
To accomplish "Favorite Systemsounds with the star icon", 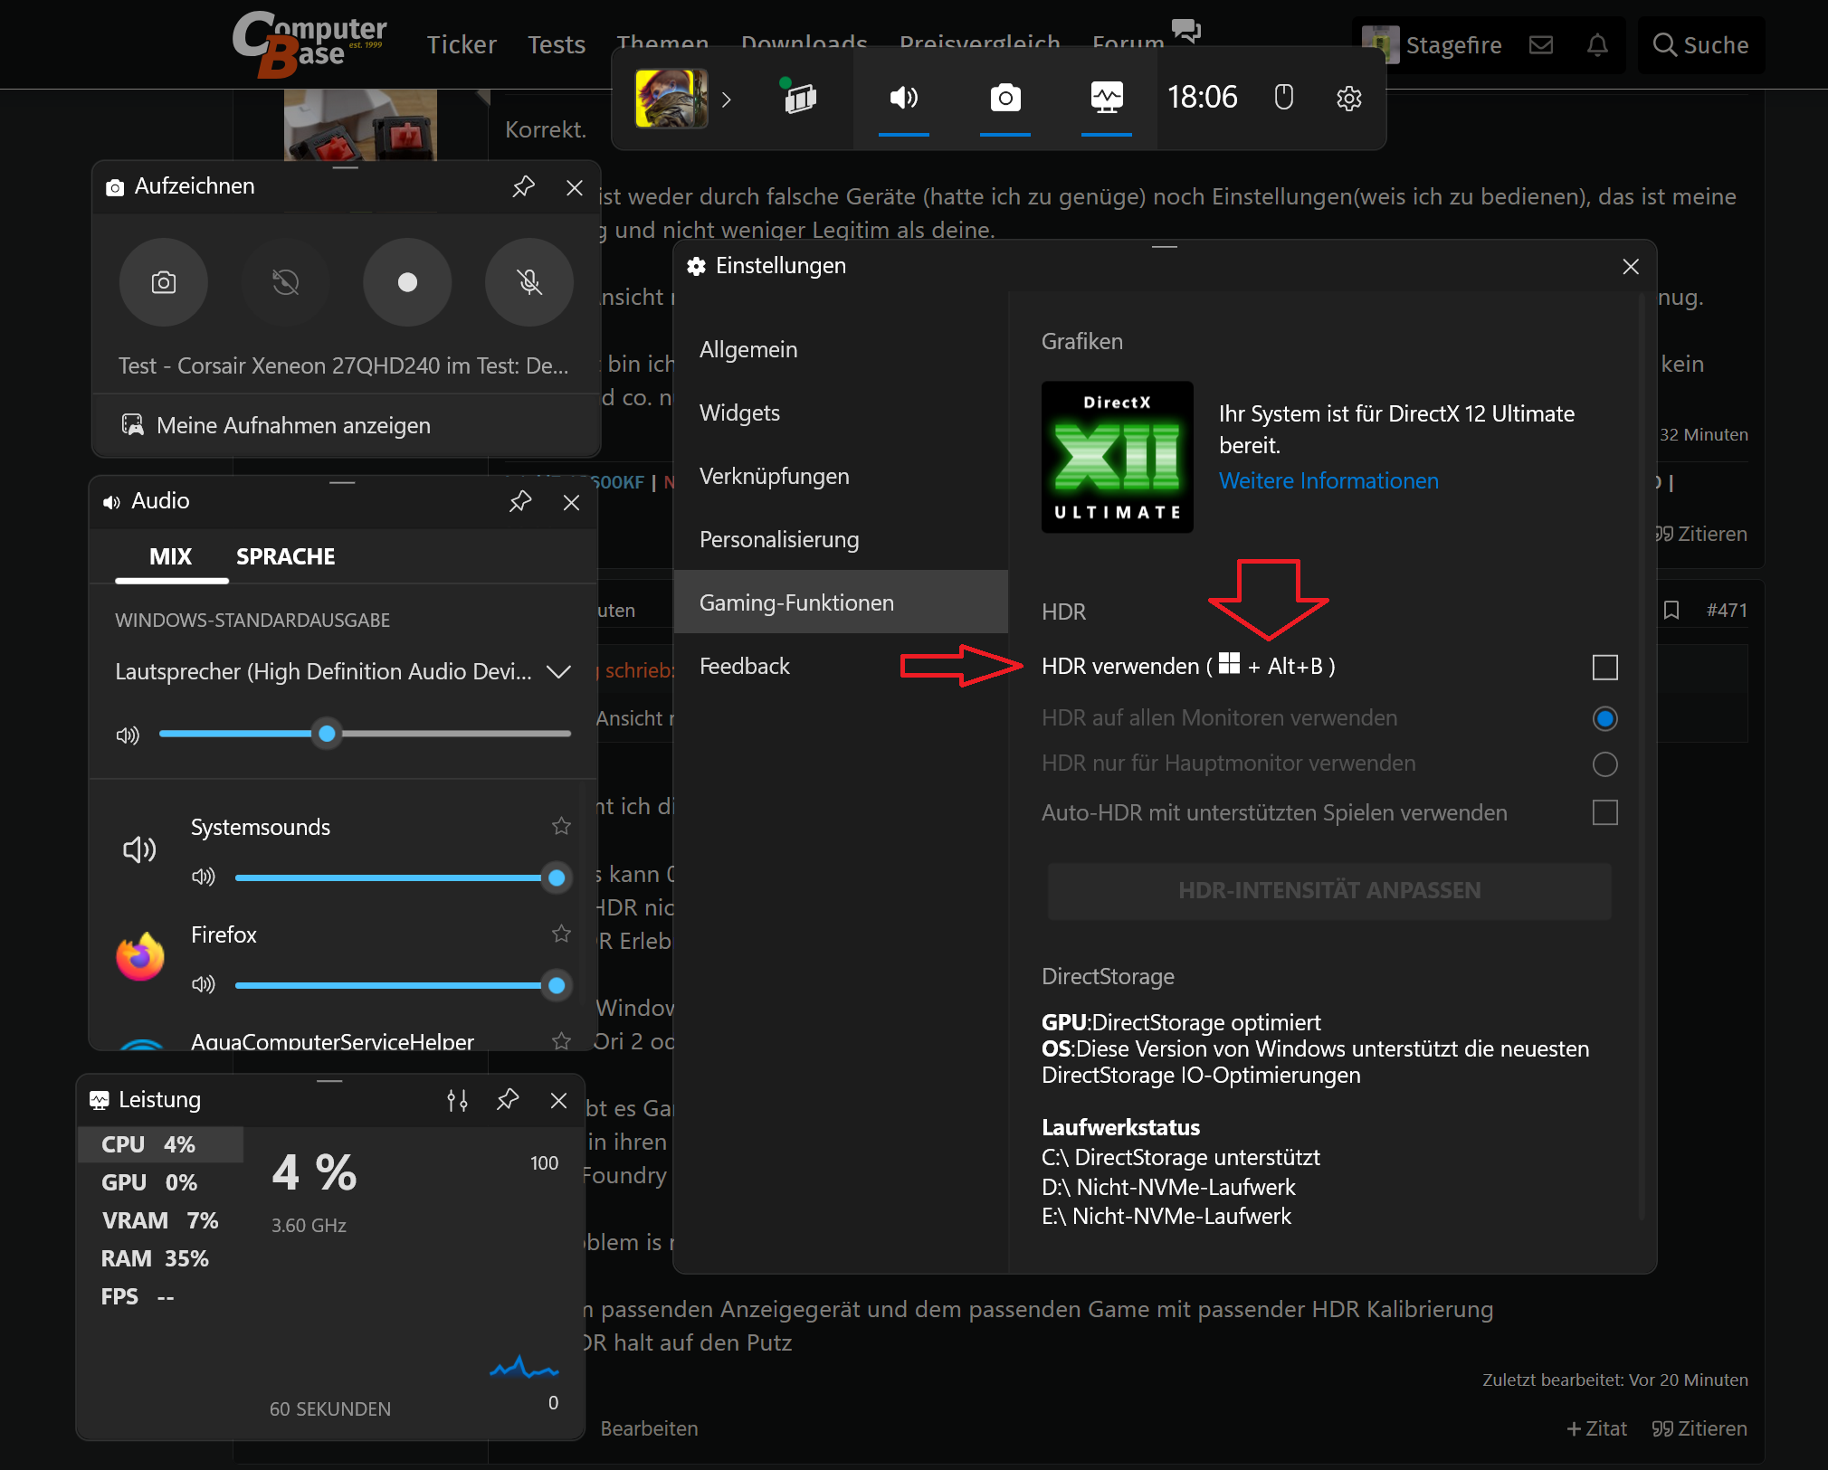I will pos(560,826).
